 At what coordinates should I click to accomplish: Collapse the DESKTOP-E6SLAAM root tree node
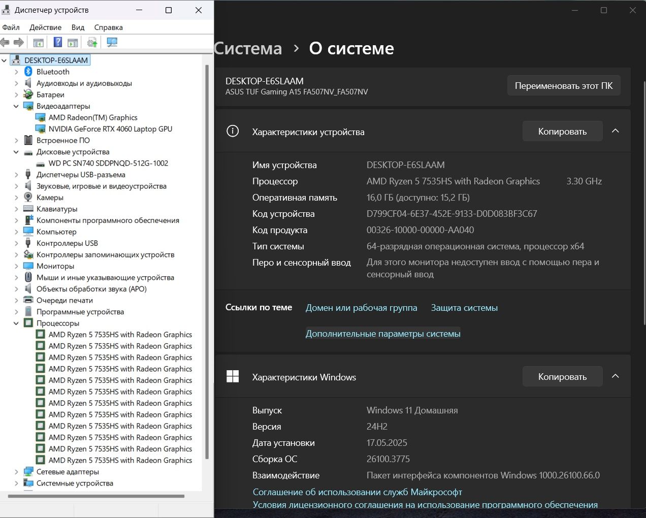tap(4, 60)
